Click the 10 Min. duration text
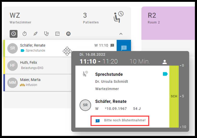 click(140, 61)
